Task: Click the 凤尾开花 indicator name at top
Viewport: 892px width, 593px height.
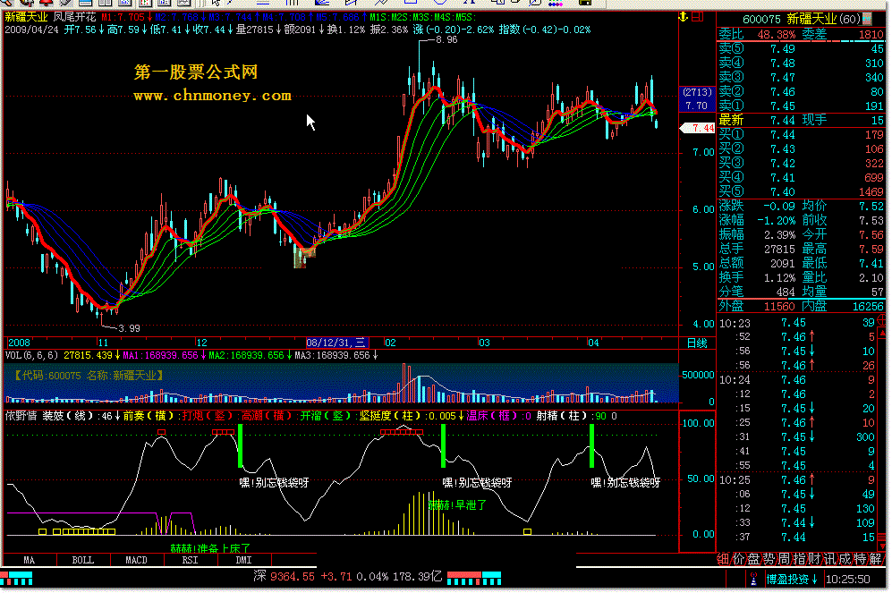Action: pos(75,17)
